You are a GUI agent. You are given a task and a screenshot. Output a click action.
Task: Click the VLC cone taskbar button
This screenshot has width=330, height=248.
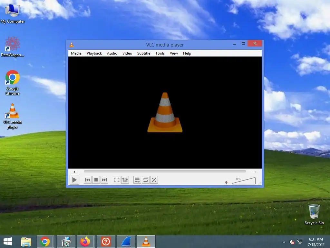[146, 242]
